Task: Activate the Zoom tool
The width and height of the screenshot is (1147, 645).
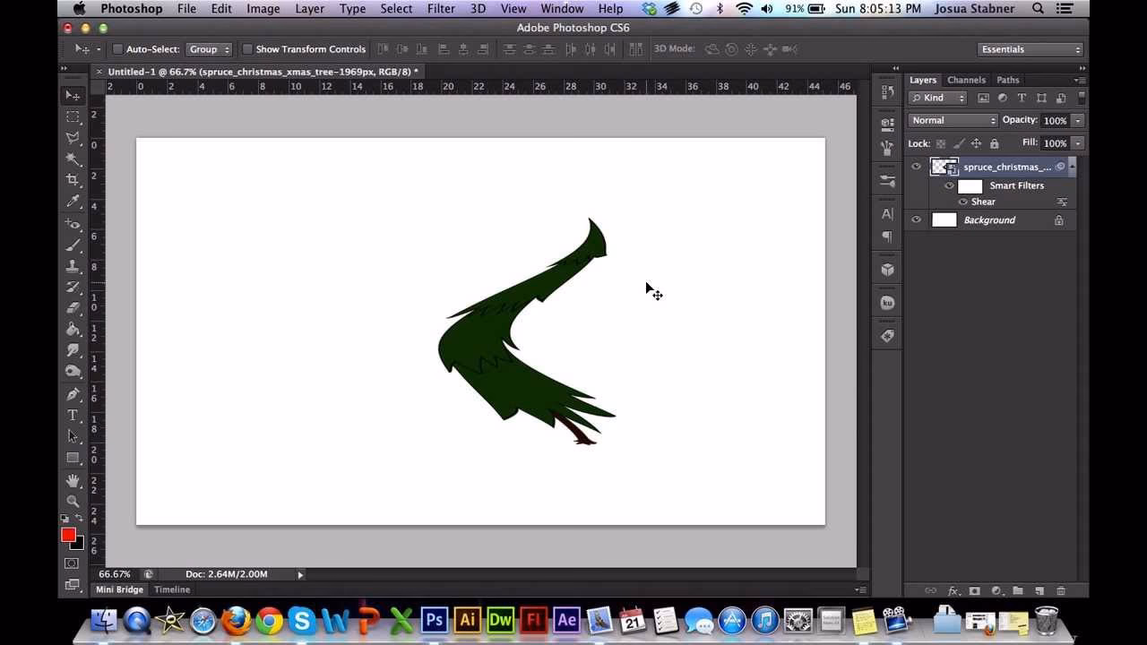Action: click(x=73, y=500)
